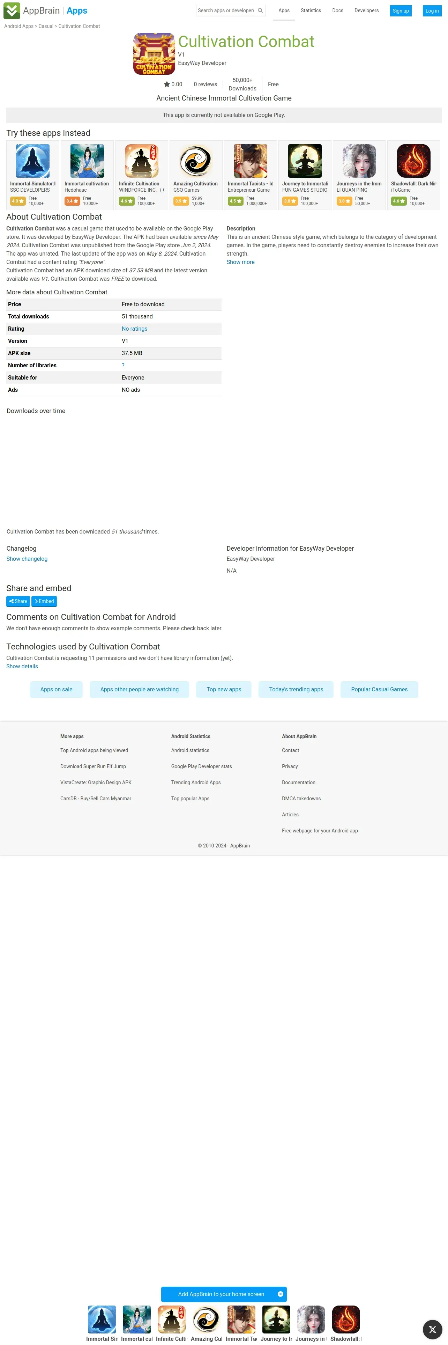Image resolution: width=448 pixels, height=1345 pixels.
Task: Open Top popular Apps footer link
Action: pos(190,799)
